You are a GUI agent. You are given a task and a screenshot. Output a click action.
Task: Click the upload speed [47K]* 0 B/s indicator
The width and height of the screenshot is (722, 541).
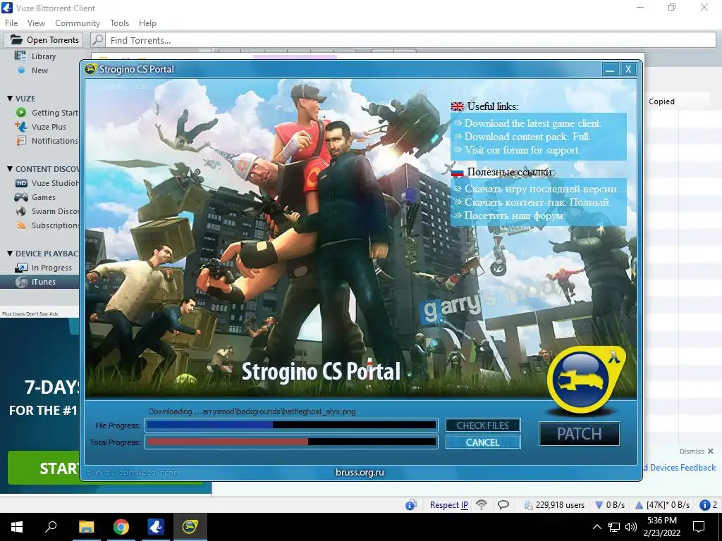(x=662, y=505)
